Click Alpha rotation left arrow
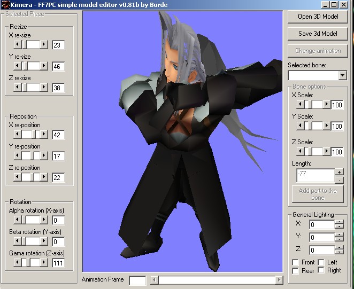The height and width of the screenshot is (289, 354). [x=17, y=220]
